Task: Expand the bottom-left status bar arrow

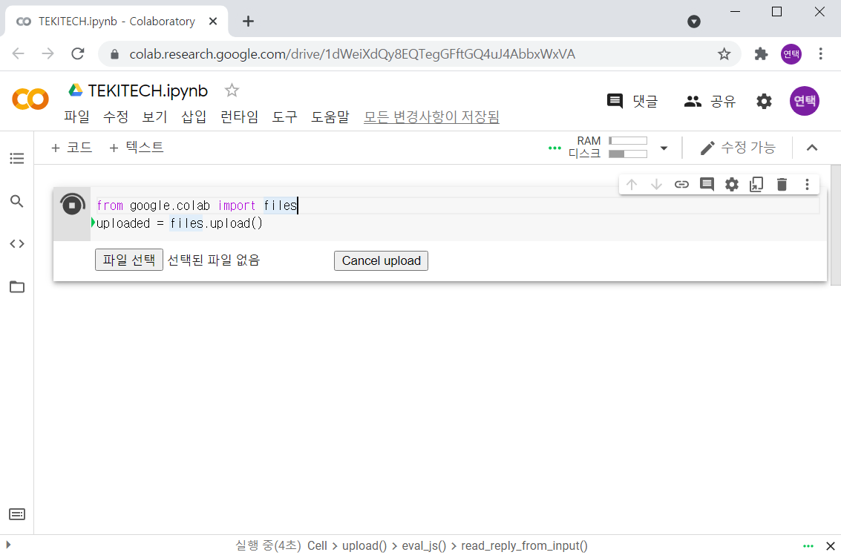Action: tap(8, 545)
